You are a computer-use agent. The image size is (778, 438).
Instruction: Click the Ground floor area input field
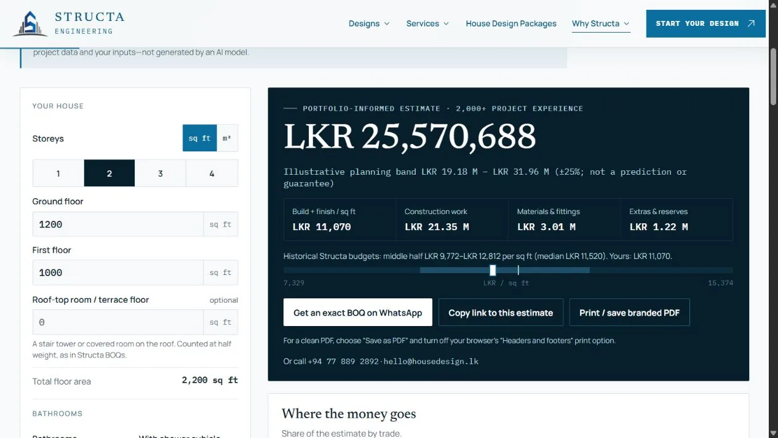[118, 225]
